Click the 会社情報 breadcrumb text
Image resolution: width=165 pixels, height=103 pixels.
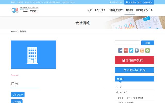(x=23, y=31)
